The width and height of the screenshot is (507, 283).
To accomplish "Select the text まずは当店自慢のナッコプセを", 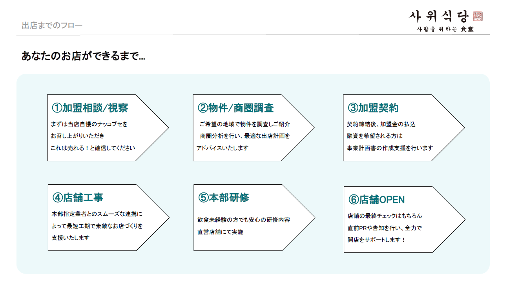I will (x=89, y=124).
